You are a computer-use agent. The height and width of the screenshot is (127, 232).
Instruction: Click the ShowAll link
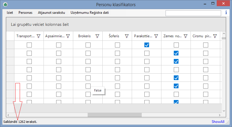click(218, 122)
